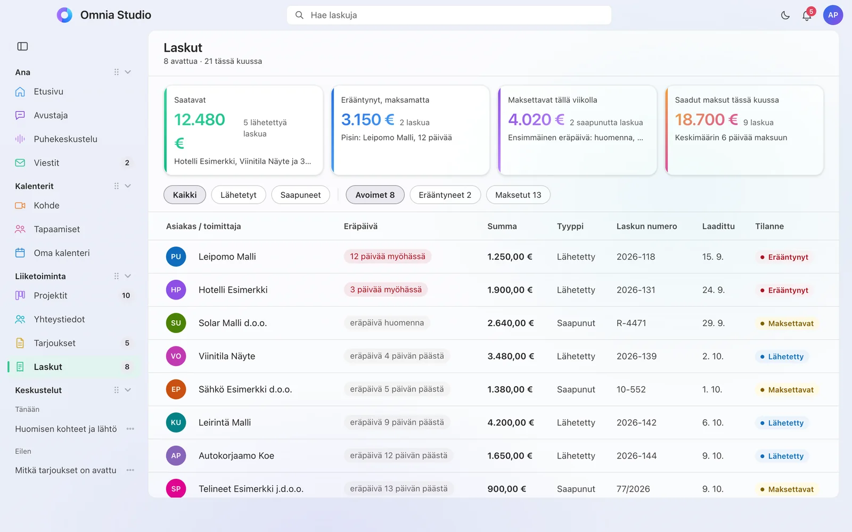The height and width of the screenshot is (532, 852).
Task: Sort by Summa column header
Action: (x=502, y=226)
